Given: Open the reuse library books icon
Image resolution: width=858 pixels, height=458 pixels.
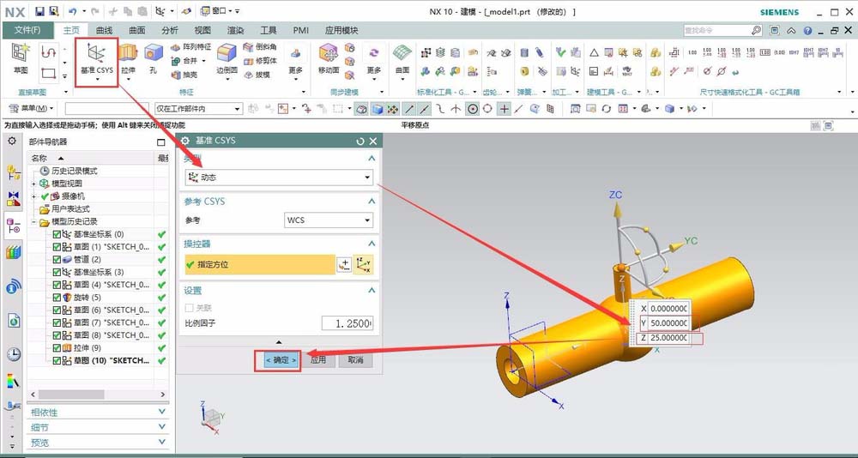Looking at the screenshot, I should pos(13,253).
